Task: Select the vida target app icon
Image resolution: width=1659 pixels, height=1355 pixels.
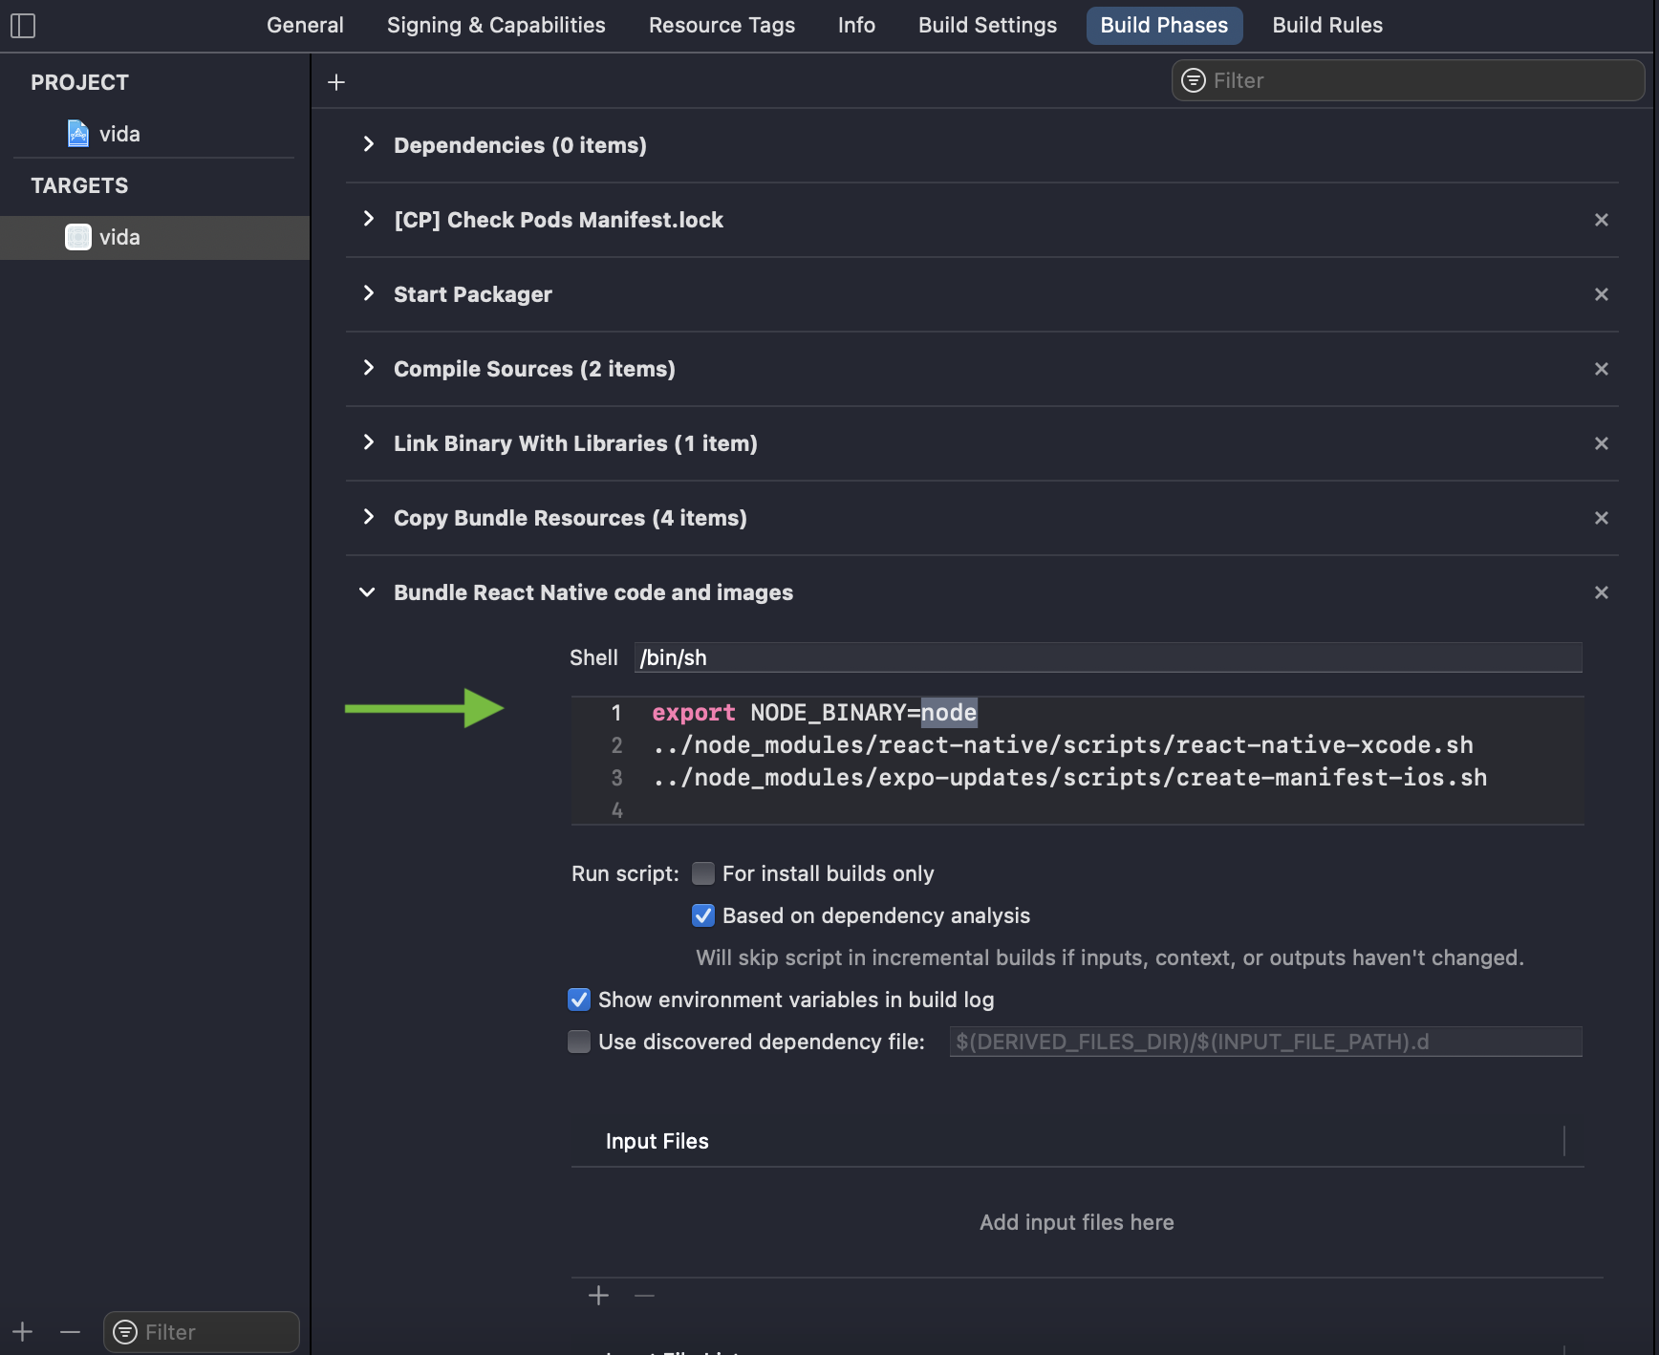Action: pos(78,237)
